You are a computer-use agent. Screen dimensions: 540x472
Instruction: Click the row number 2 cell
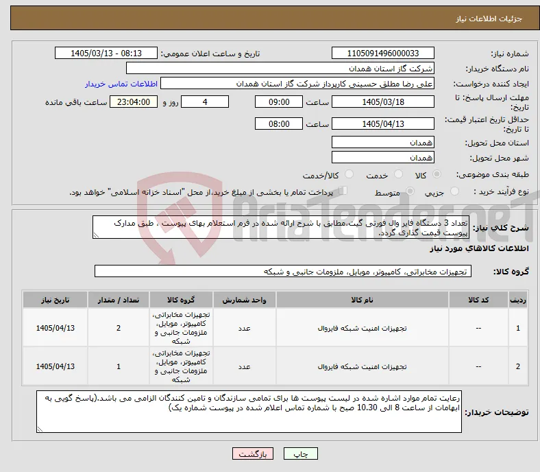tap(518, 366)
